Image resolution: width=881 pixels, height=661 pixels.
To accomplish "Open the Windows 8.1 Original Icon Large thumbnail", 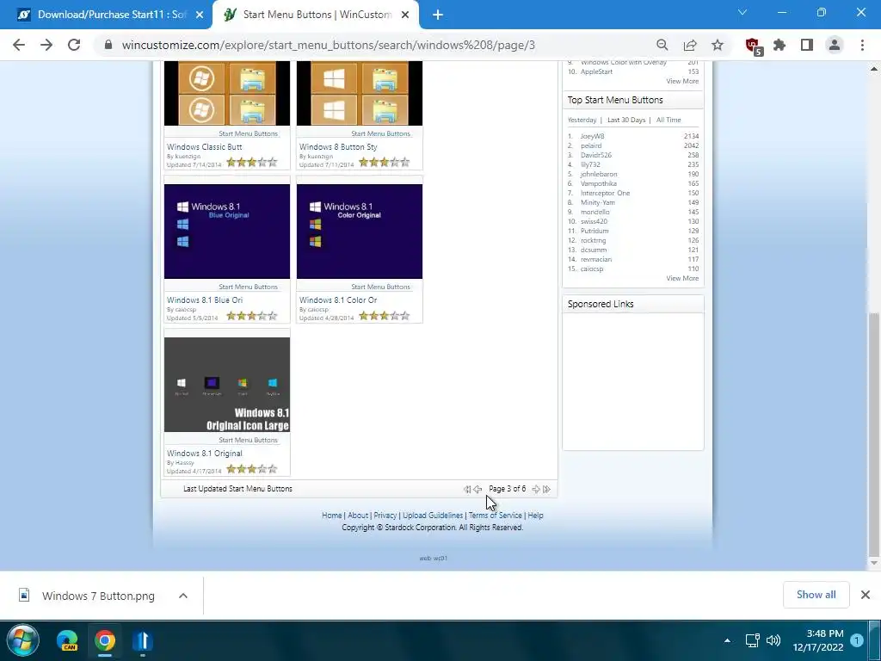I will coord(227,385).
